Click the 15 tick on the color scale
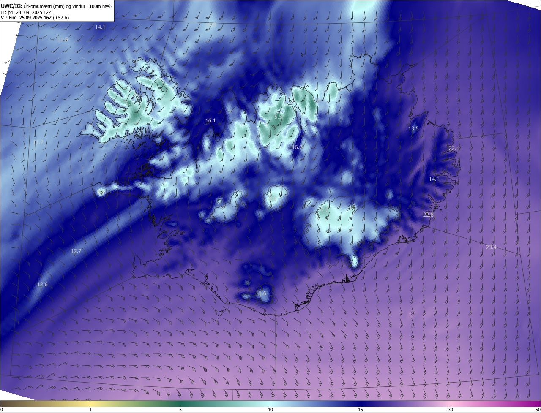The width and height of the screenshot is (541, 413). [x=361, y=410]
